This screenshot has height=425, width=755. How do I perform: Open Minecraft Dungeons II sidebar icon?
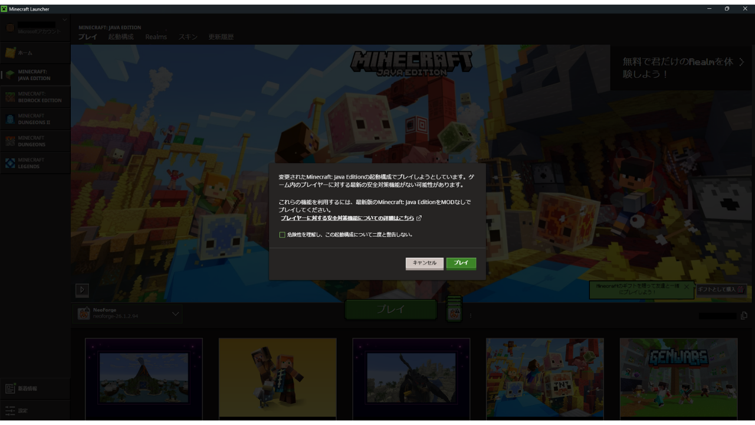pyautogui.click(x=10, y=119)
